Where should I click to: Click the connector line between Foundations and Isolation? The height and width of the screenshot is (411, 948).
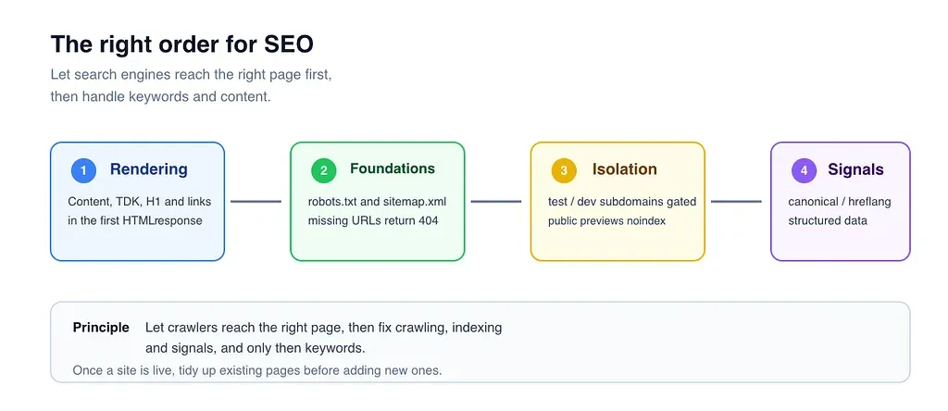[496, 201]
